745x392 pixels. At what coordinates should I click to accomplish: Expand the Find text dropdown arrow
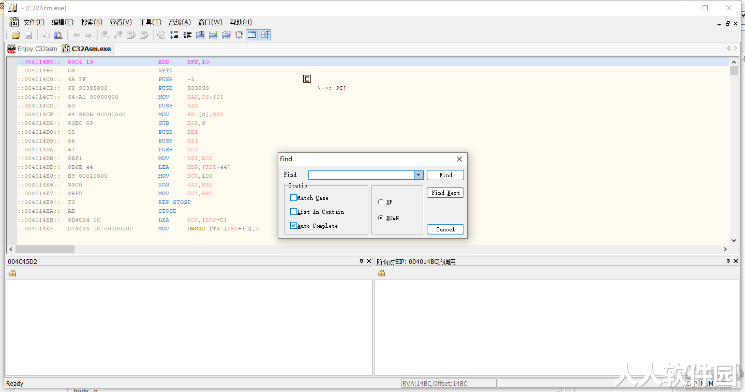pos(419,175)
